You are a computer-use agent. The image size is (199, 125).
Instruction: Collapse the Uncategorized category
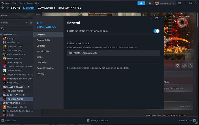click(1, 103)
